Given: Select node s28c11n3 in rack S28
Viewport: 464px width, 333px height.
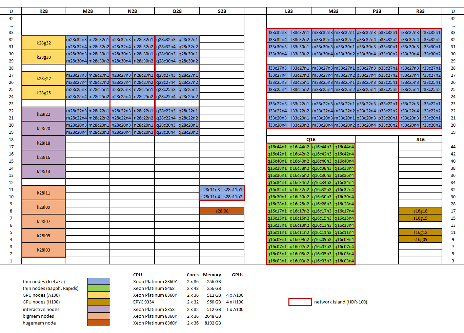Looking at the screenshot, I should coord(210,189).
